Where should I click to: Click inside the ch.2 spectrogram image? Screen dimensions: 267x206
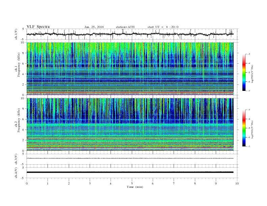pos(130,125)
